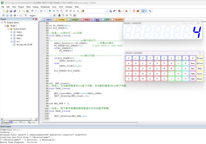206x144 pixels.
Task: Expand the main.c tree item
Action: pyautogui.click(x=12, y=32)
